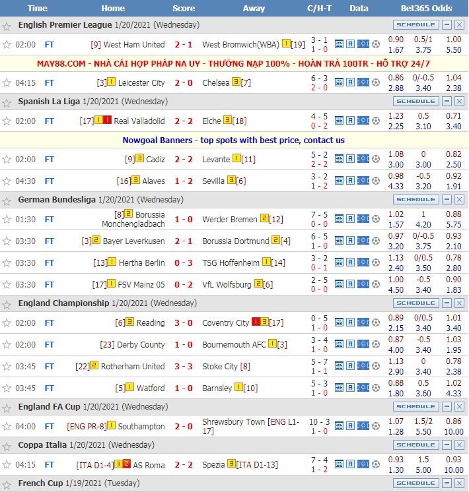Favorite the English Premier League section star

[7, 26]
